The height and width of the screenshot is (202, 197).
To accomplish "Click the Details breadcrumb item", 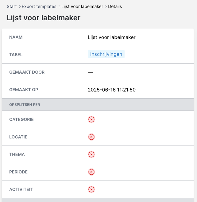I will pyautogui.click(x=115, y=6).
